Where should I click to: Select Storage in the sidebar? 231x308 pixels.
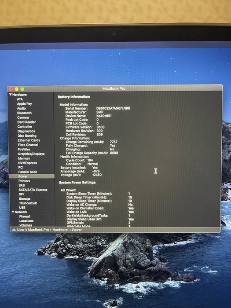25,199
